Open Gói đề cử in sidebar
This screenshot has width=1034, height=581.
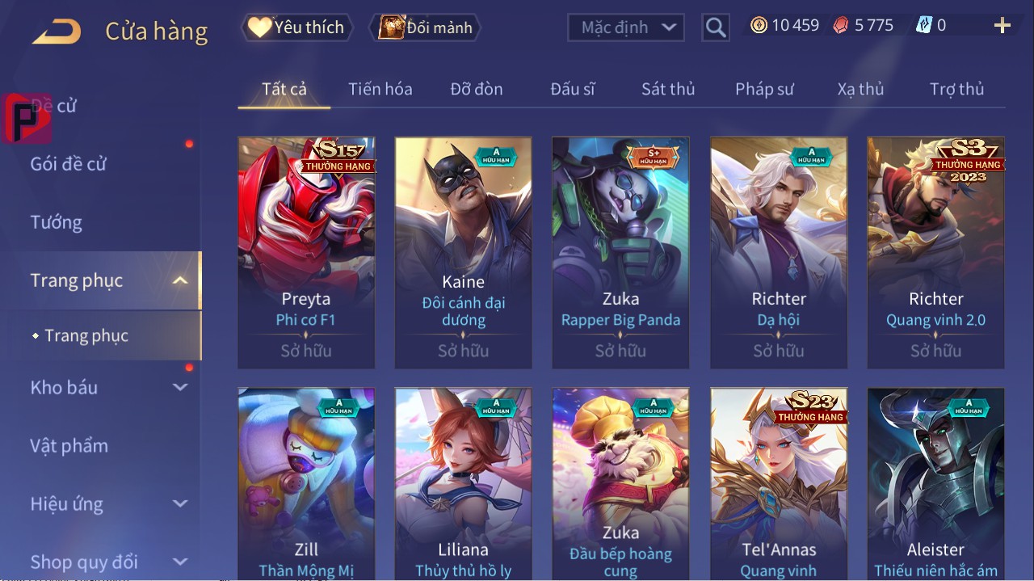[x=69, y=164]
